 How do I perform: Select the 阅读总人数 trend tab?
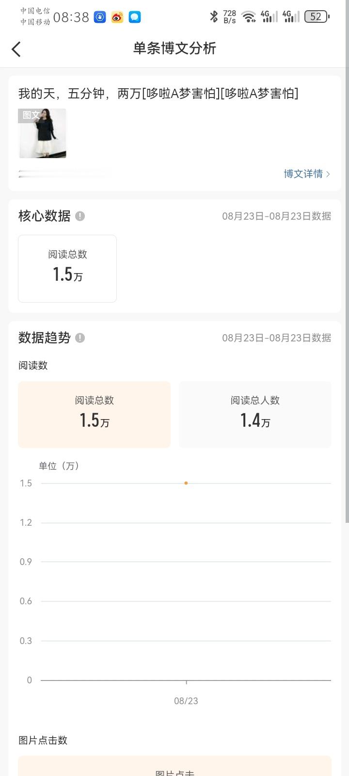255,414
